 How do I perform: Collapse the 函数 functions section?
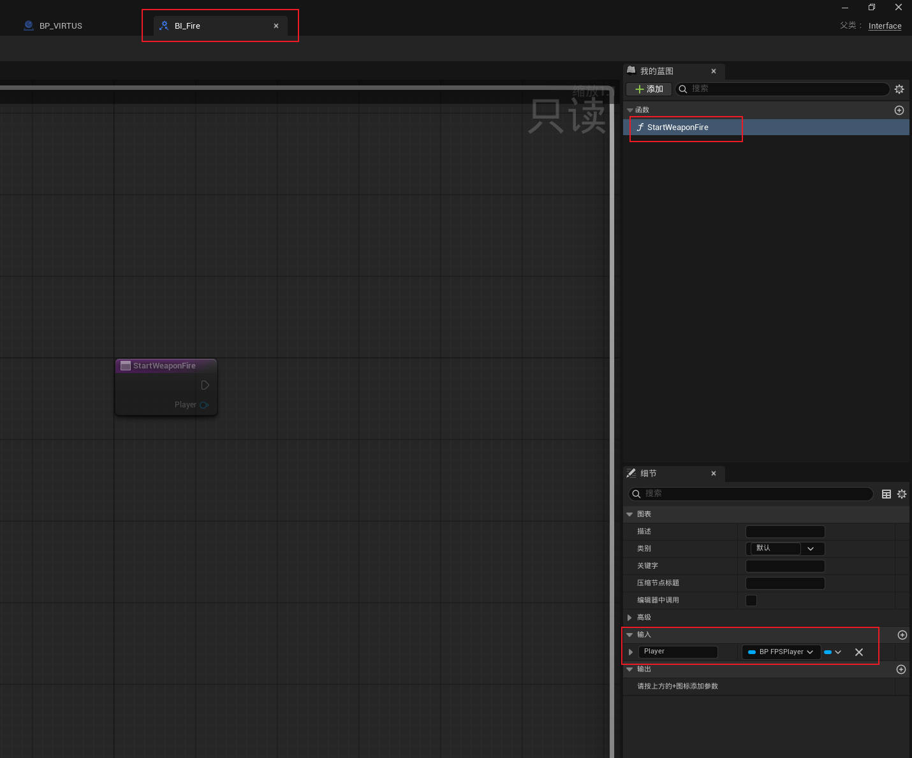630,110
